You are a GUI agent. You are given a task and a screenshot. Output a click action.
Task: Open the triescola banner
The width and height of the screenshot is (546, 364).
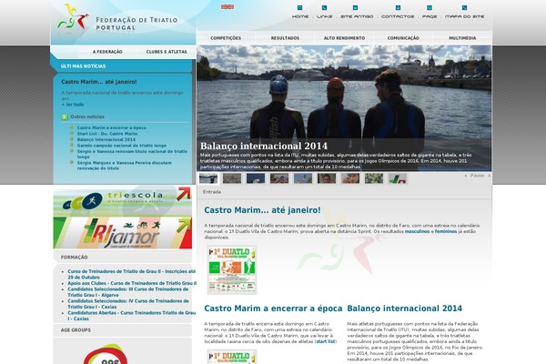(122, 200)
